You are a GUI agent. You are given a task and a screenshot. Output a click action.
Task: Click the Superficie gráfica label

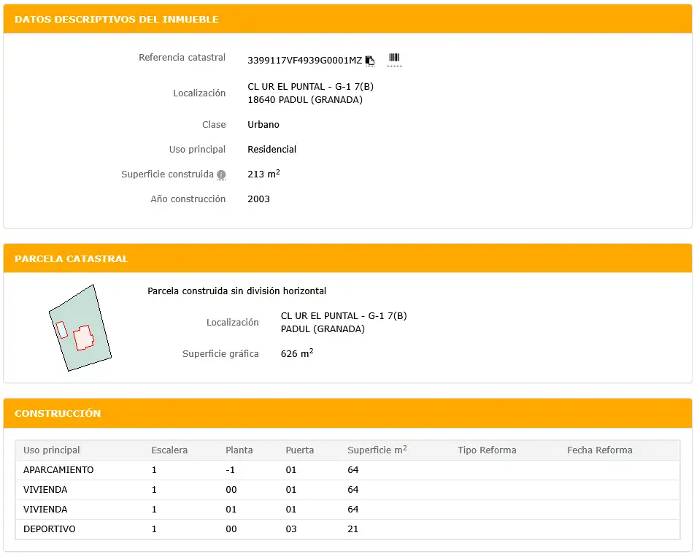(x=220, y=354)
